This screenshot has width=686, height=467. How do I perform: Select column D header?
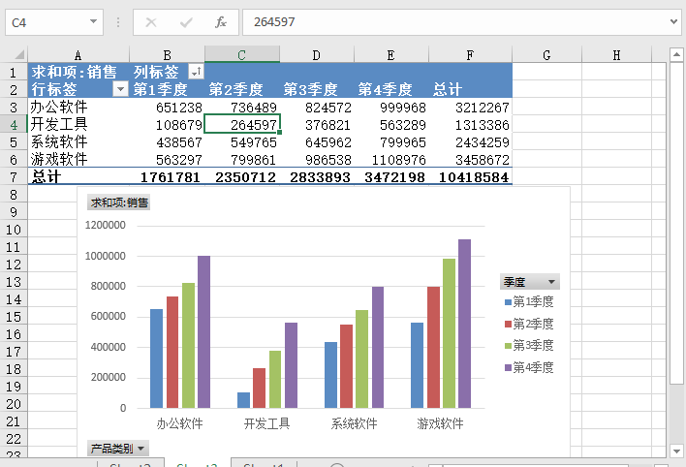coord(317,55)
